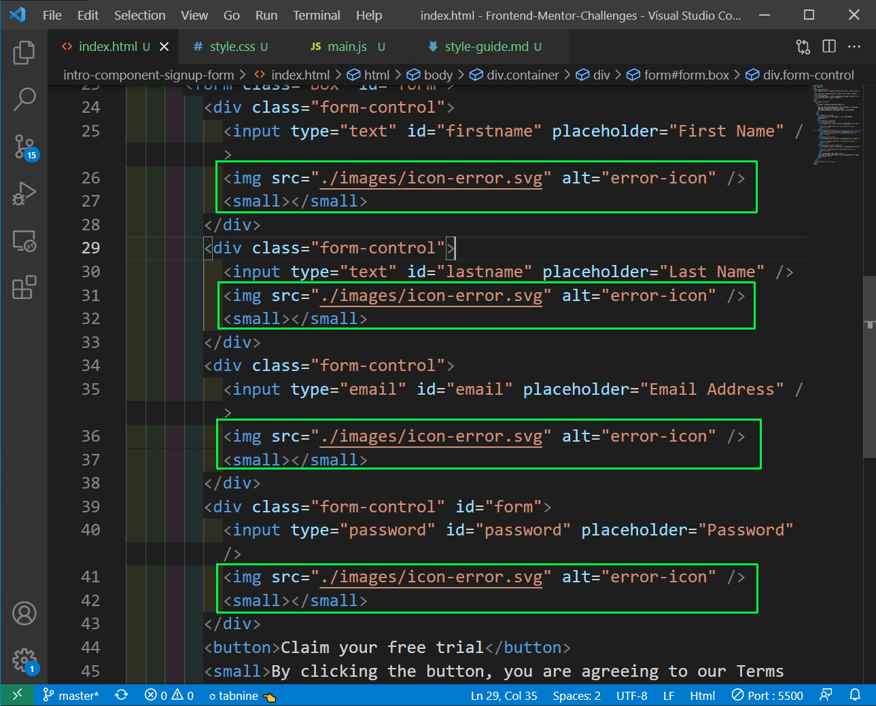This screenshot has width=876, height=706.
Task: Open the Remote Explorer view
Action: [x=24, y=241]
